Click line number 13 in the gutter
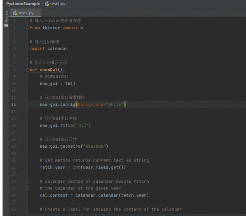This screenshot has width=246, height=216. click(x=13, y=105)
